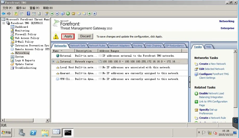239x138 pixels.
Task: Switch to the ISP Redundancy tab
Action: point(174,46)
